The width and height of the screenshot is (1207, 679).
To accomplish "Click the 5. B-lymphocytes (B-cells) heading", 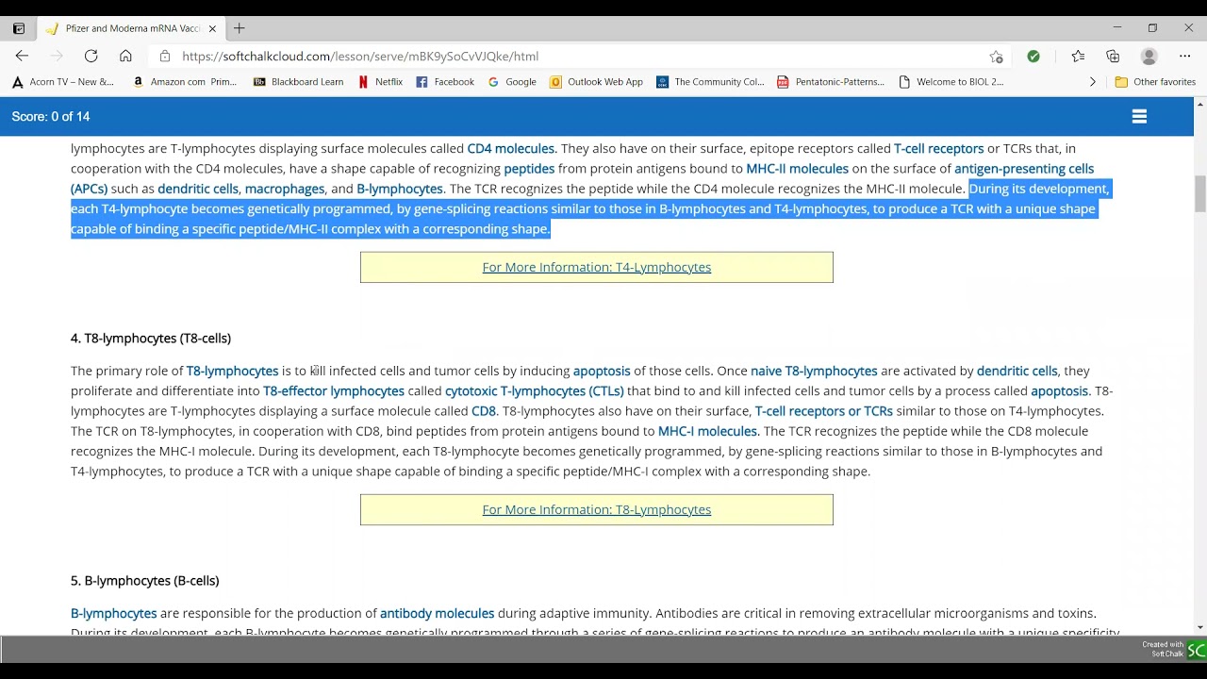I will coord(145,580).
